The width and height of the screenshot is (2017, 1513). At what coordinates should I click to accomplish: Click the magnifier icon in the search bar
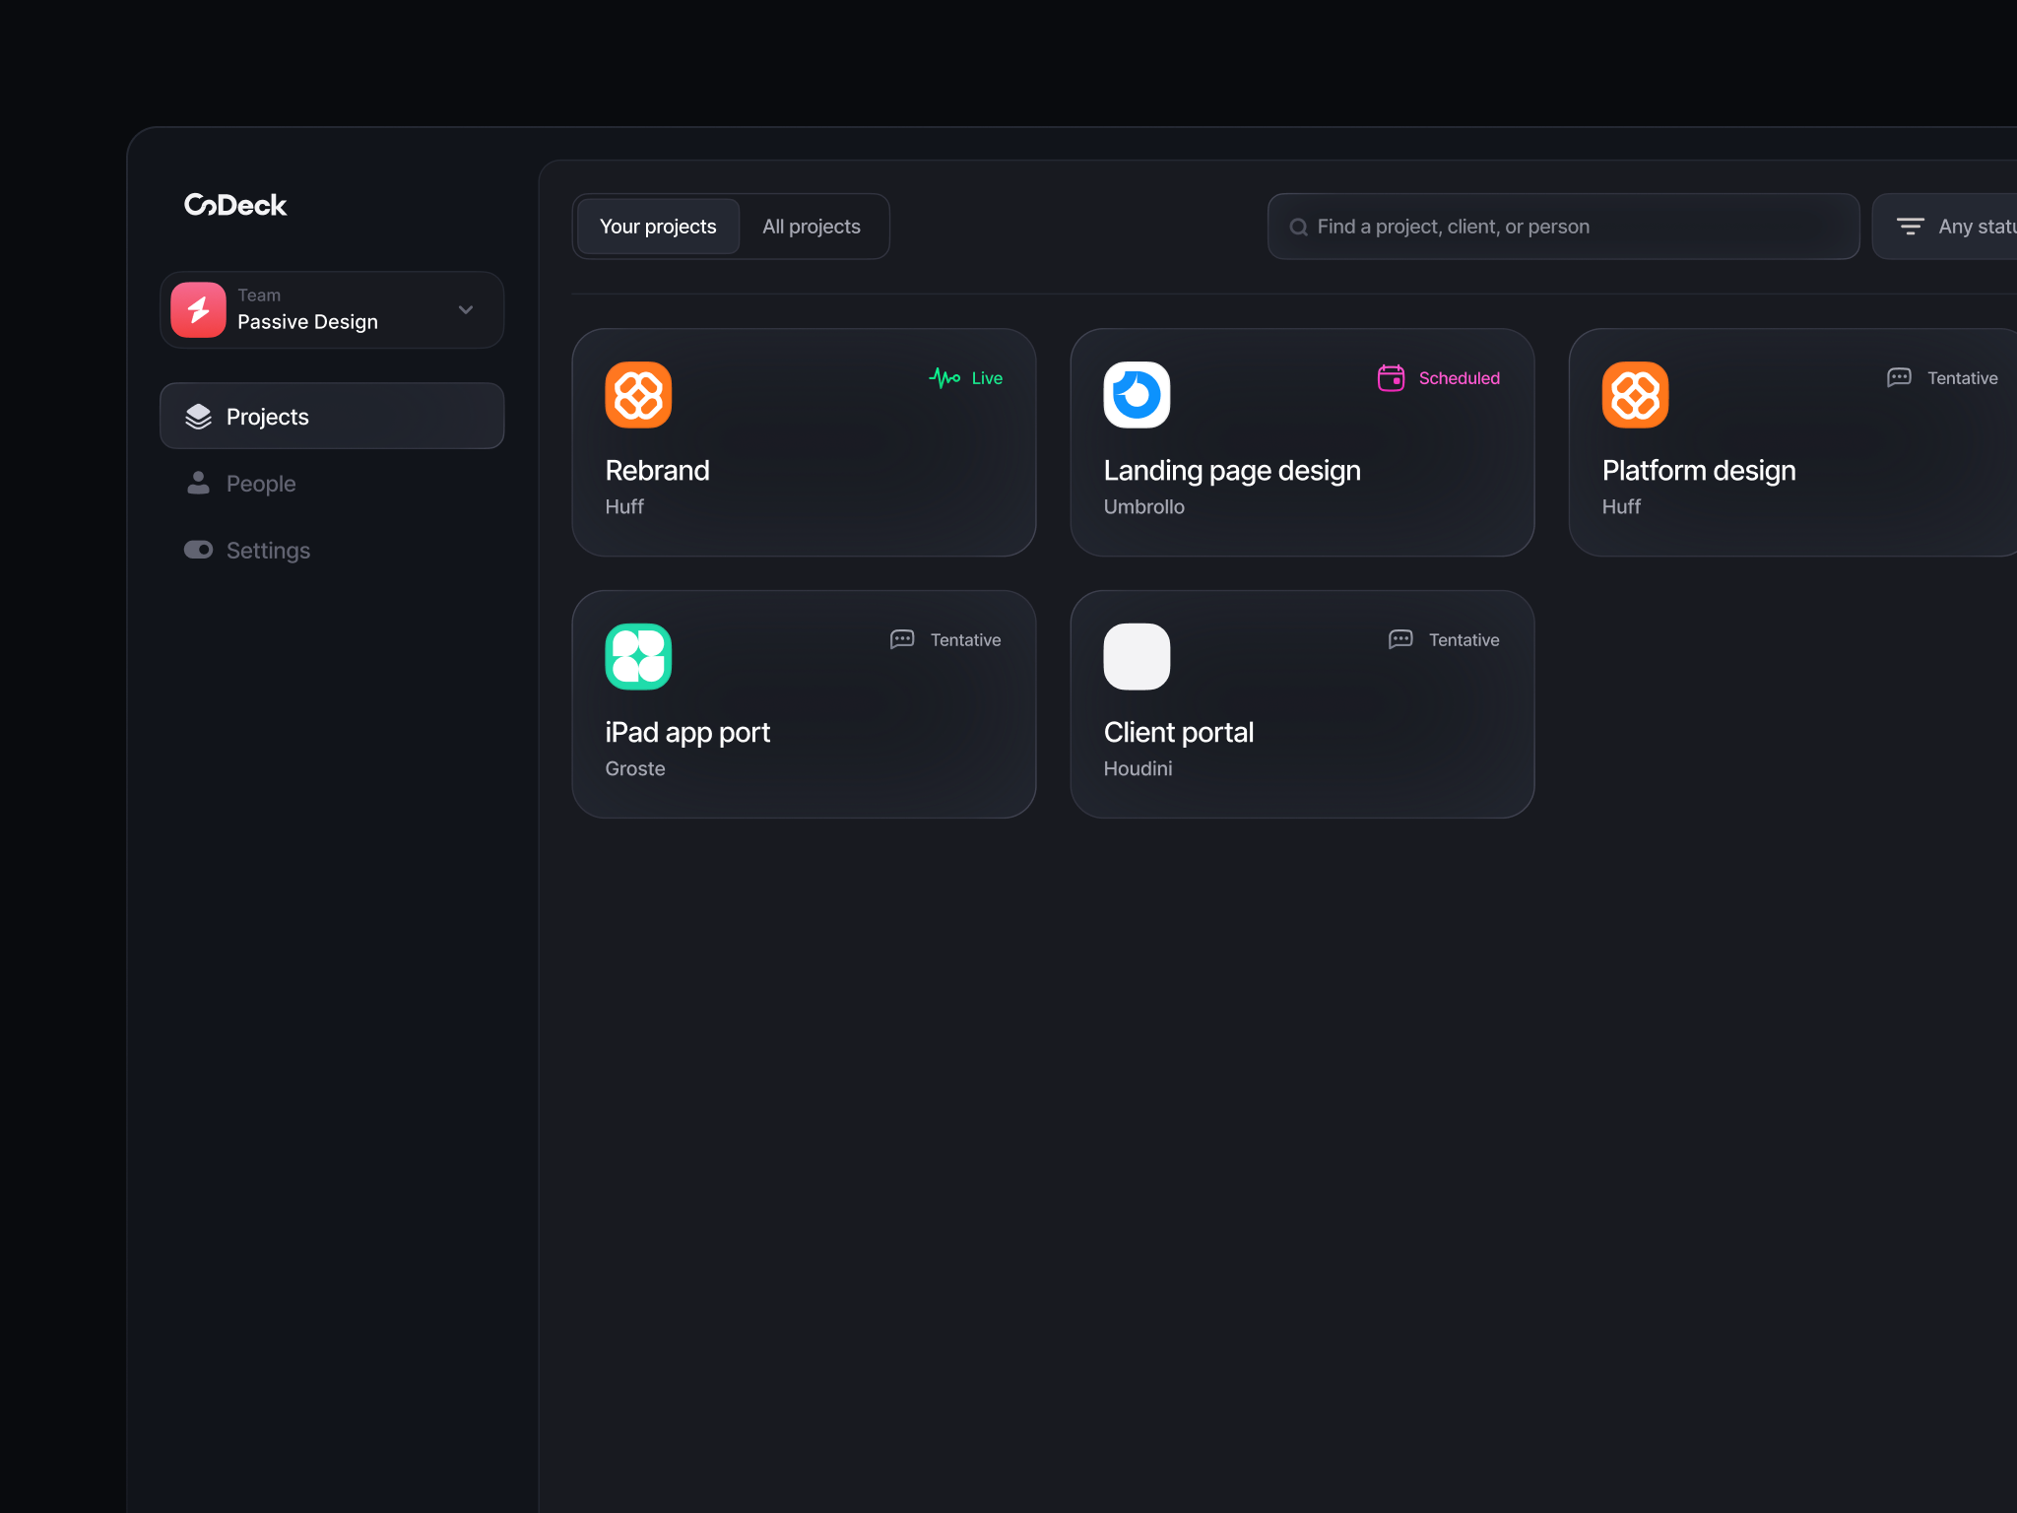coord(1299,226)
